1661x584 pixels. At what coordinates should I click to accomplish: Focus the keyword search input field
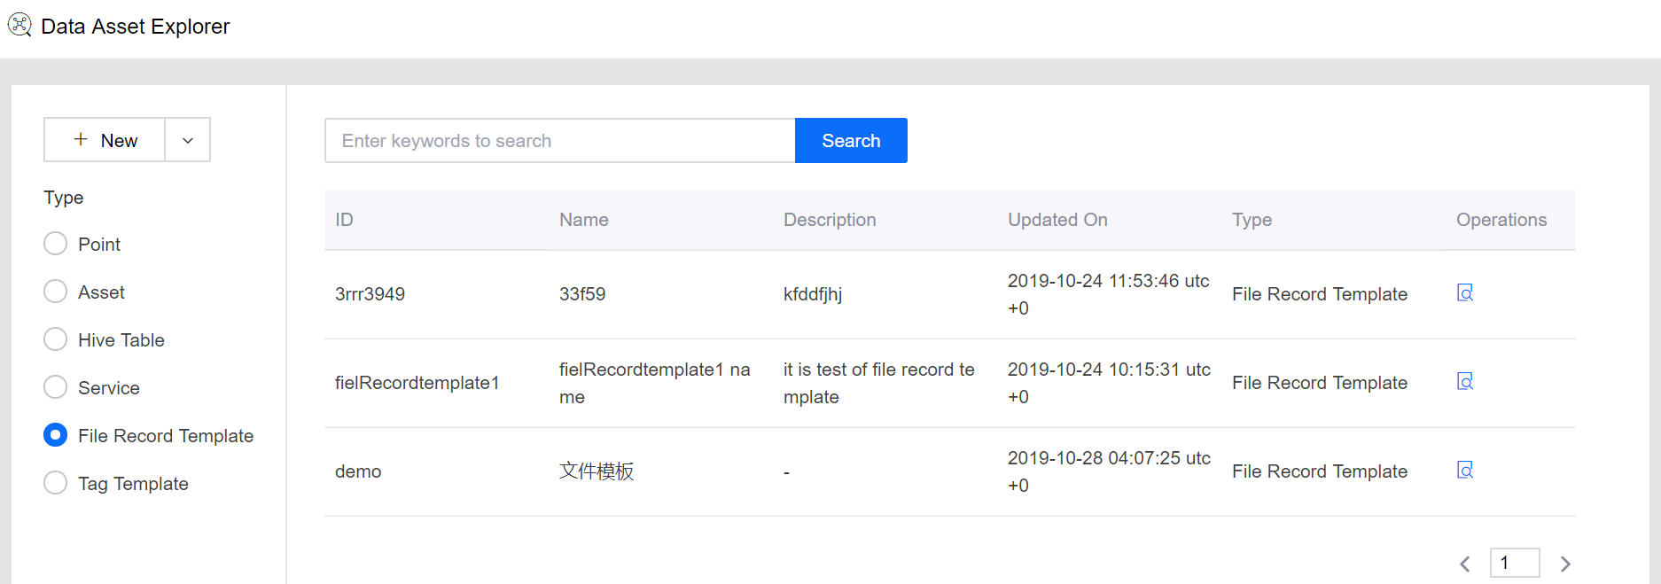click(559, 141)
